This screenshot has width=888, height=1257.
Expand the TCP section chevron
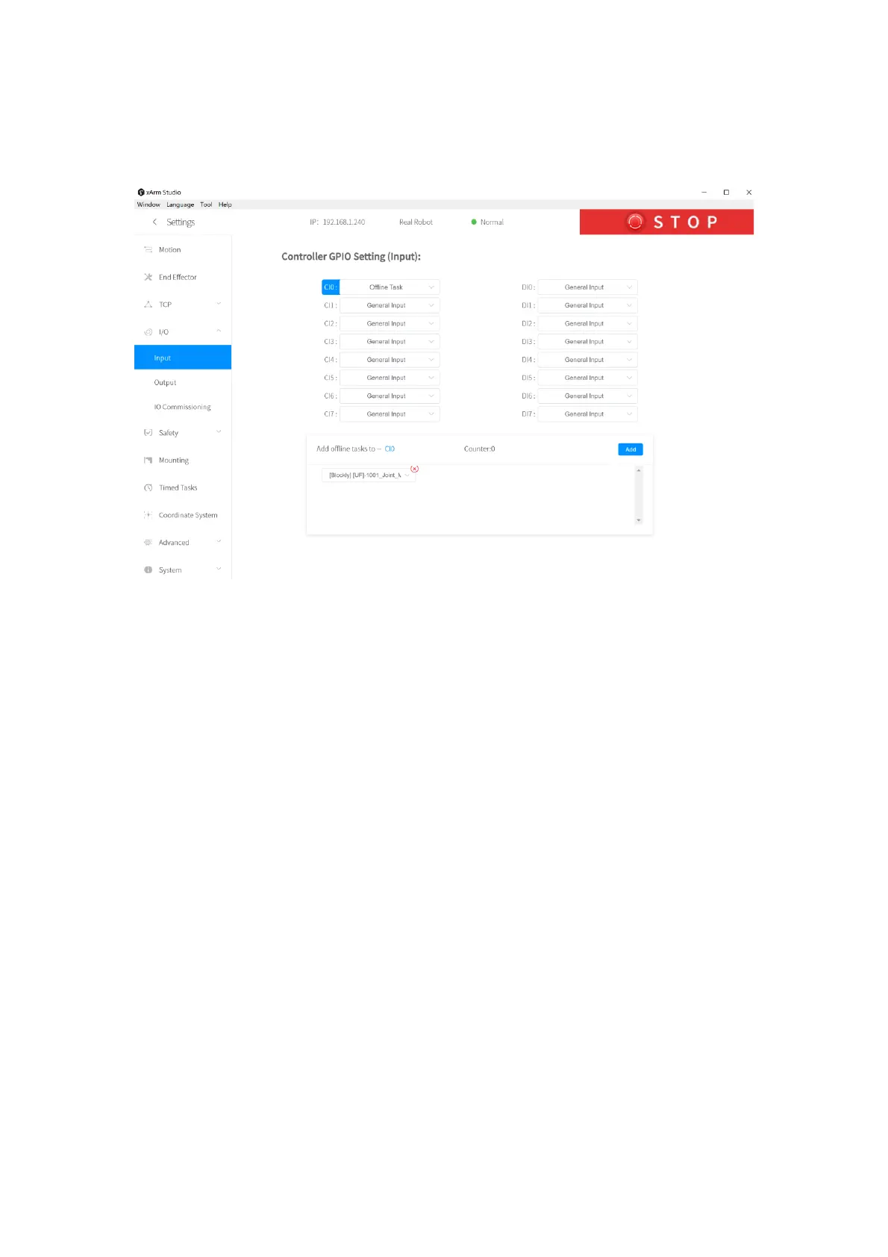219,304
